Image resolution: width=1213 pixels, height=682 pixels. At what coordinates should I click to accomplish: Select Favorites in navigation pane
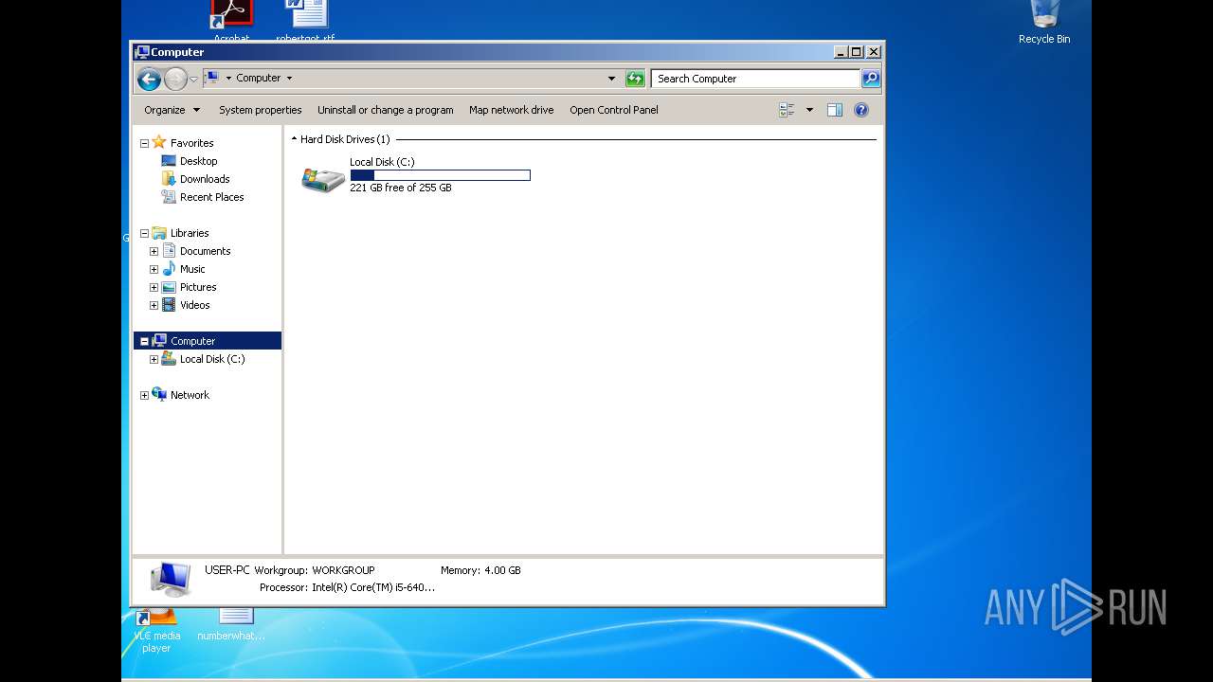(191, 143)
